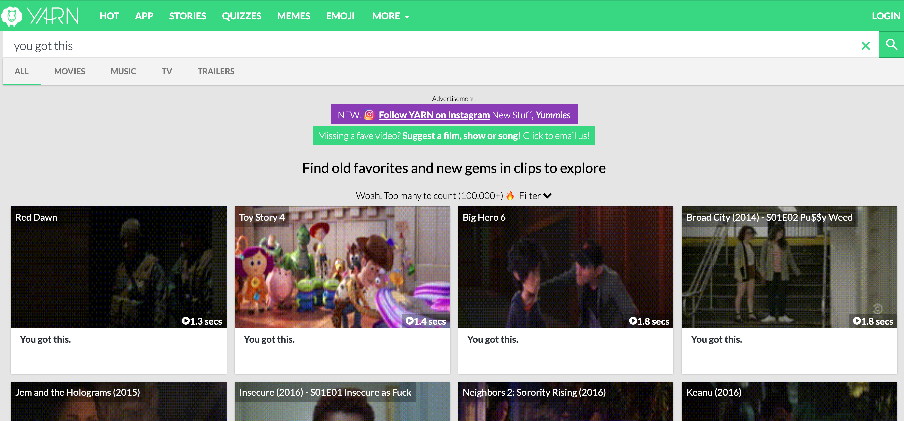Clear the search with X icon
This screenshot has height=421, width=904.
point(865,46)
